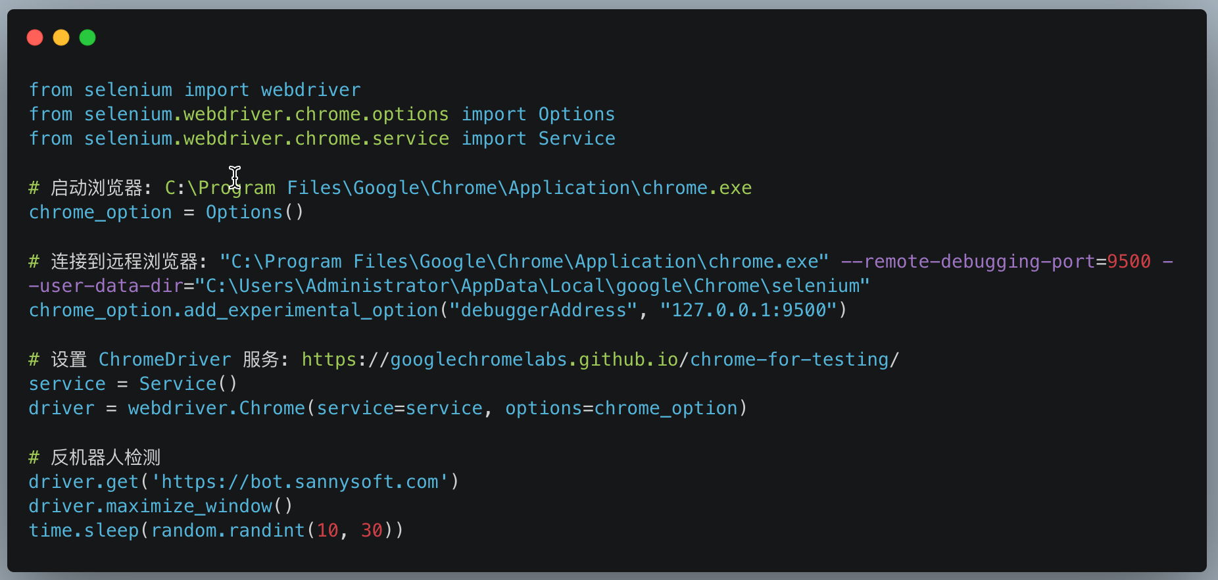Click the 启动浏览器 comment text
The height and width of the screenshot is (580, 1218).
tap(96, 188)
